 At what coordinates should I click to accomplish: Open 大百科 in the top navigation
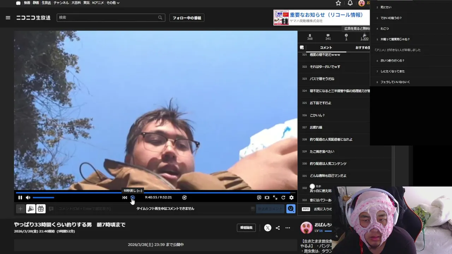(76, 3)
